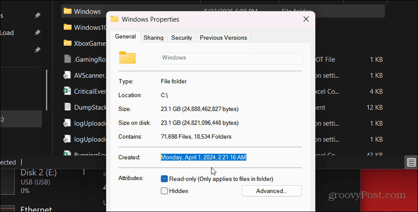Select Ethernet in Task Manager sidebar

[x=36, y=209]
